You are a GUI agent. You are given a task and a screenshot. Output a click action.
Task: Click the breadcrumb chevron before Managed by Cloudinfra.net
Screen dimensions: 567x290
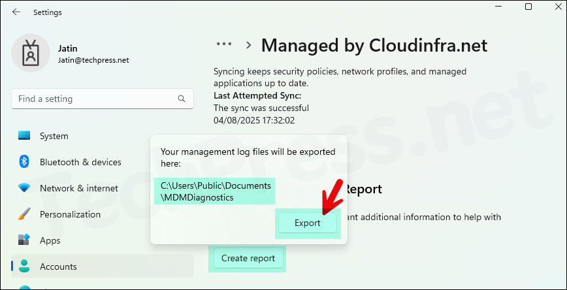click(x=248, y=45)
